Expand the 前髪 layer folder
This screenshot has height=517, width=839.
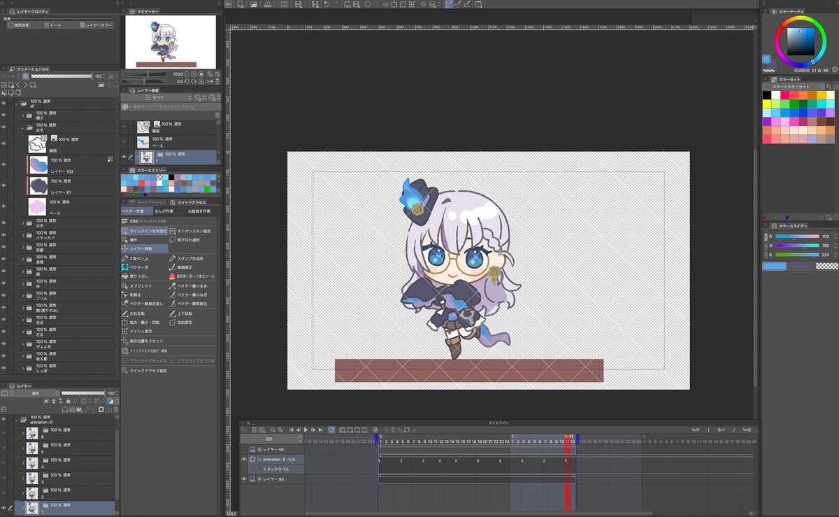tap(22, 248)
